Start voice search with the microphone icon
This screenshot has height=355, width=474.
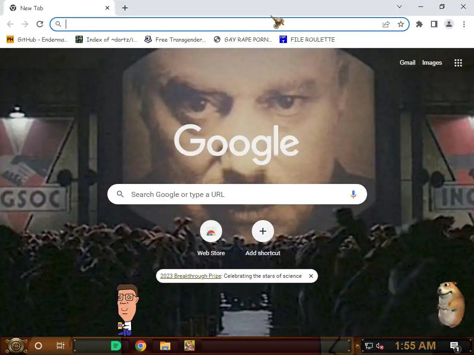[353, 194]
